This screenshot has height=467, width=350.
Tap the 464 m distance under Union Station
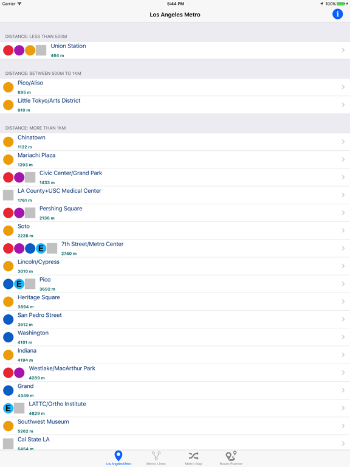pyautogui.click(x=57, y=56)
